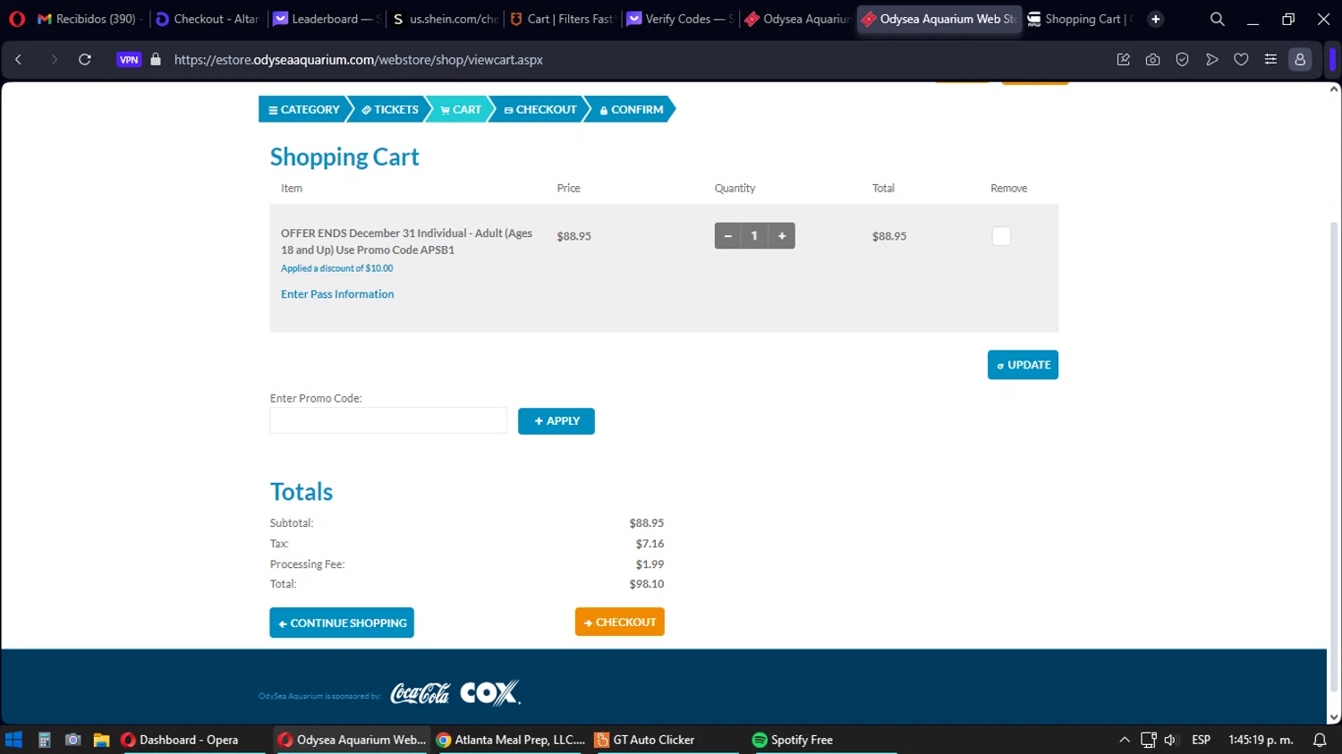Click the orange CHECKOUT button

[x=619, y=622]
